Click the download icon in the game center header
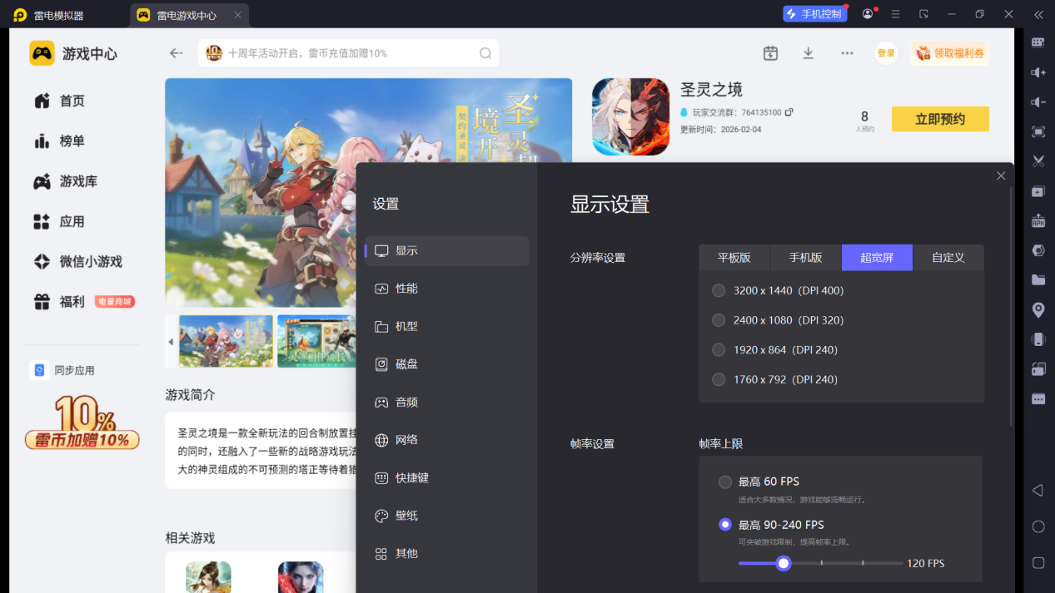The height and width of the screenshot is (593, 1055). tap(807, 52)
